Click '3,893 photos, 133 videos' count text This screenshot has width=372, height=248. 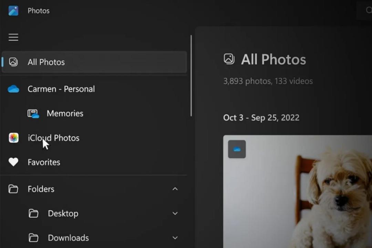pyautogui.click(x=268, y=81)
